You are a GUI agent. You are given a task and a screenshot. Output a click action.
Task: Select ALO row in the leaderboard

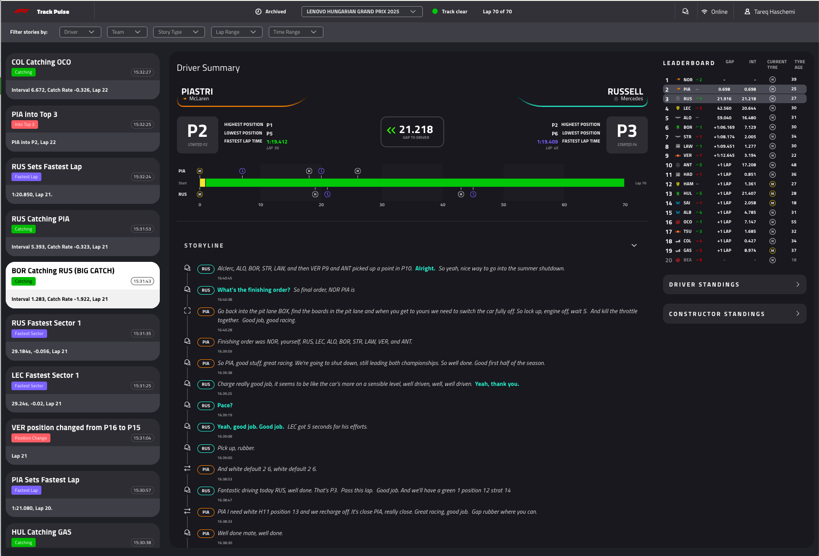point(734,118)
